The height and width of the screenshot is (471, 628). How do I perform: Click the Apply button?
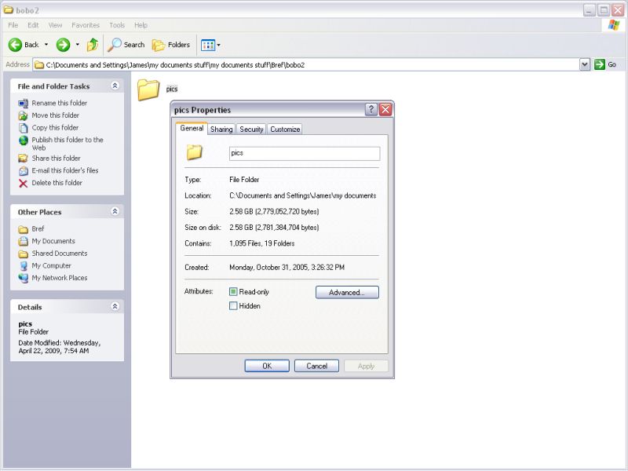pyautogui.click(x=366, y=366)
